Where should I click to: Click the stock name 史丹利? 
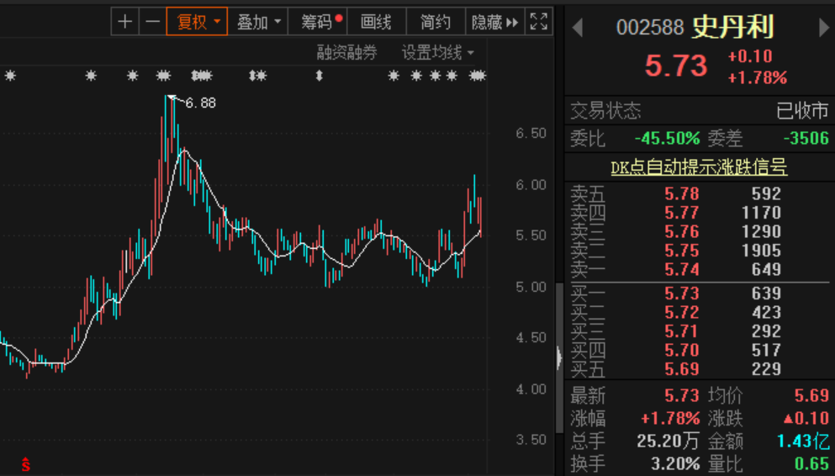pyautogui.click(x=732, y=27)
